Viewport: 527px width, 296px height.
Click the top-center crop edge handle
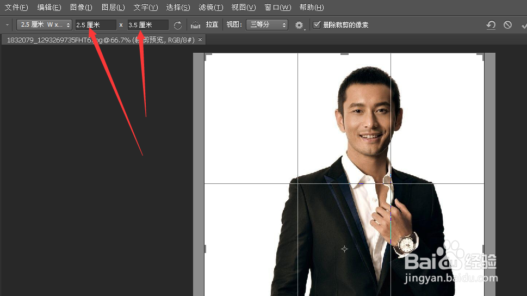pos(344,54)
